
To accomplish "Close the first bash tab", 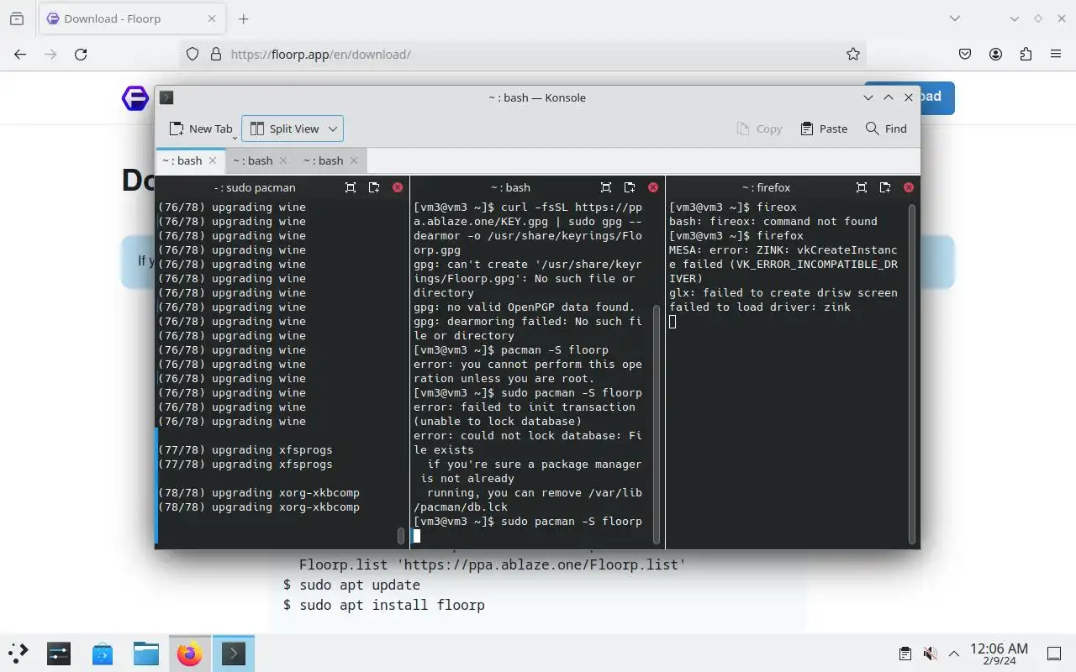I will 213,160.
